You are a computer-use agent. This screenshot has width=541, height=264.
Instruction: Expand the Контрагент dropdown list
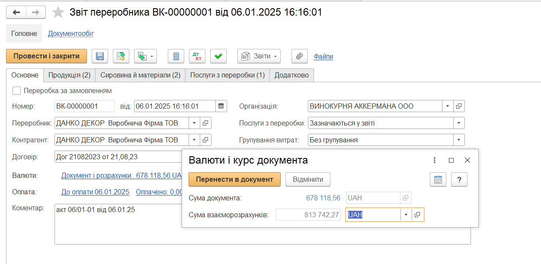(194, 140)
